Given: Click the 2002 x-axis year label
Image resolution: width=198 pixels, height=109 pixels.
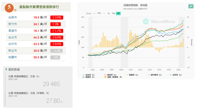Looking at the screenshot, I should coord(93,70).
